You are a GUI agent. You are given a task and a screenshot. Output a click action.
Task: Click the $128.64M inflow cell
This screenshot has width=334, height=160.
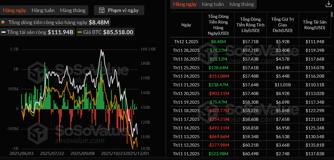pos(218,68)
